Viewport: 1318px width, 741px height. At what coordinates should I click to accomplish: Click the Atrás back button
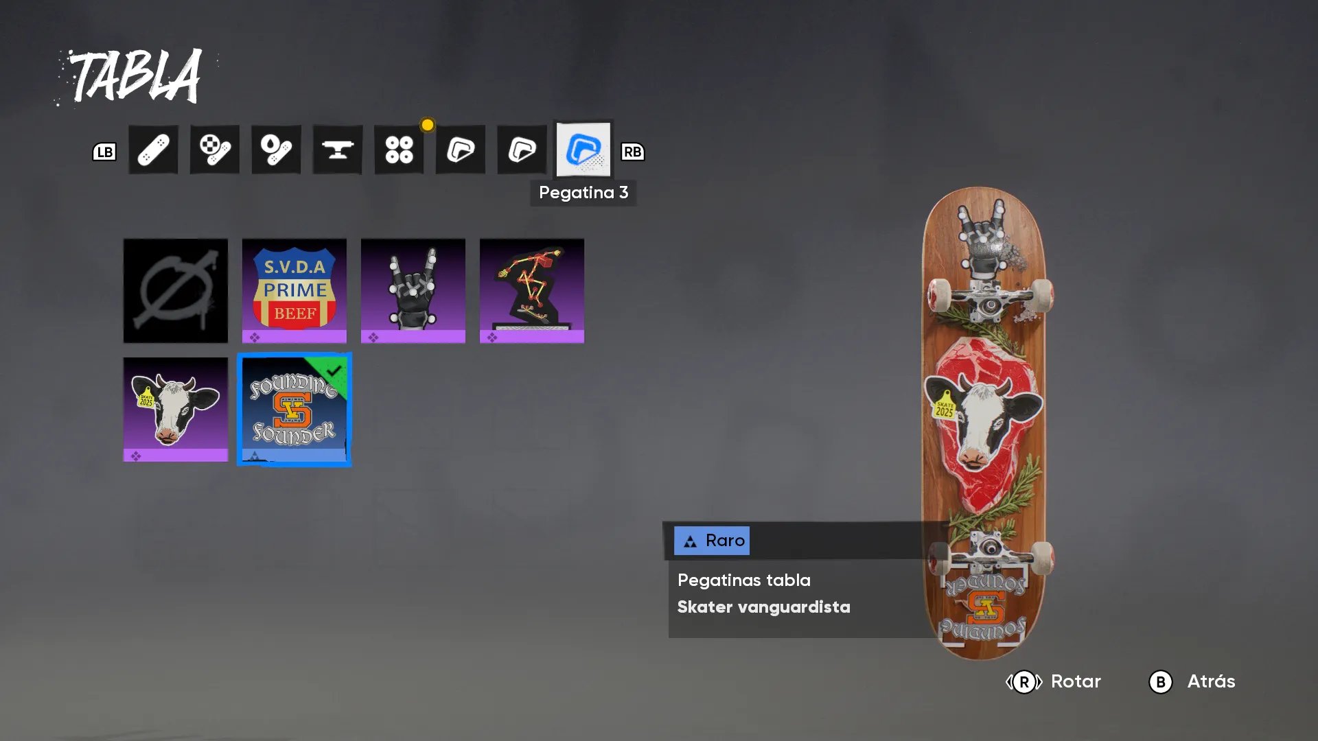coord(1192,681)
